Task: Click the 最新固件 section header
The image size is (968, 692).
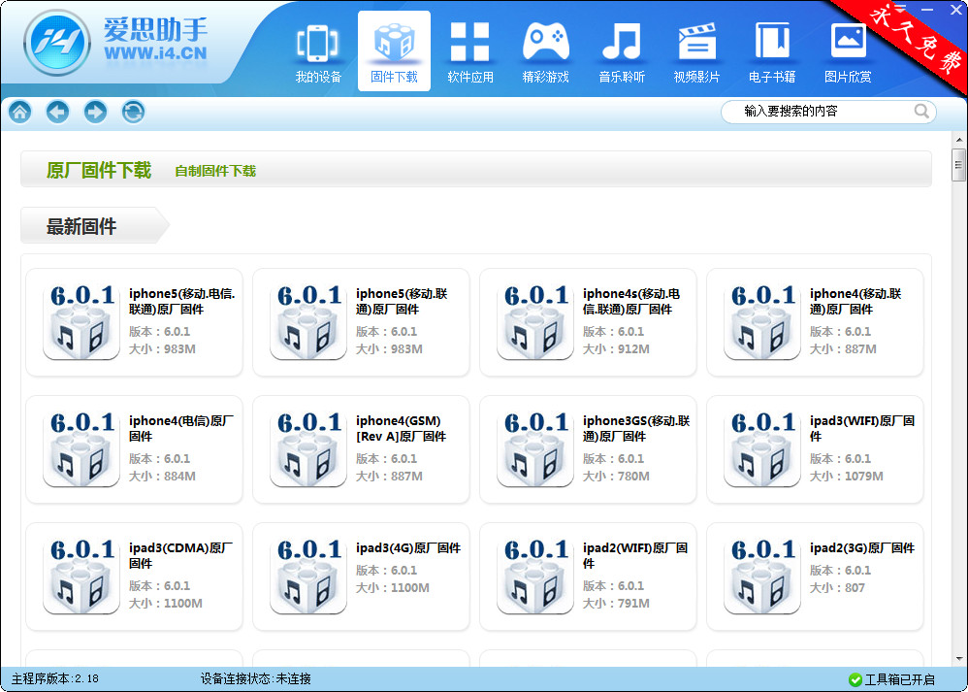Action: (94, 226)
